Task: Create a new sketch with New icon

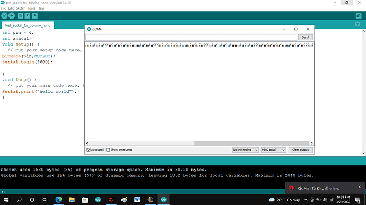Action: [20, 15]
